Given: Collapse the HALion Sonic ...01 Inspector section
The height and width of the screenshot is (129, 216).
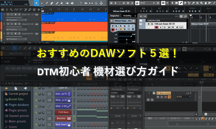Looking at the screenshot, I should (111, 21).
